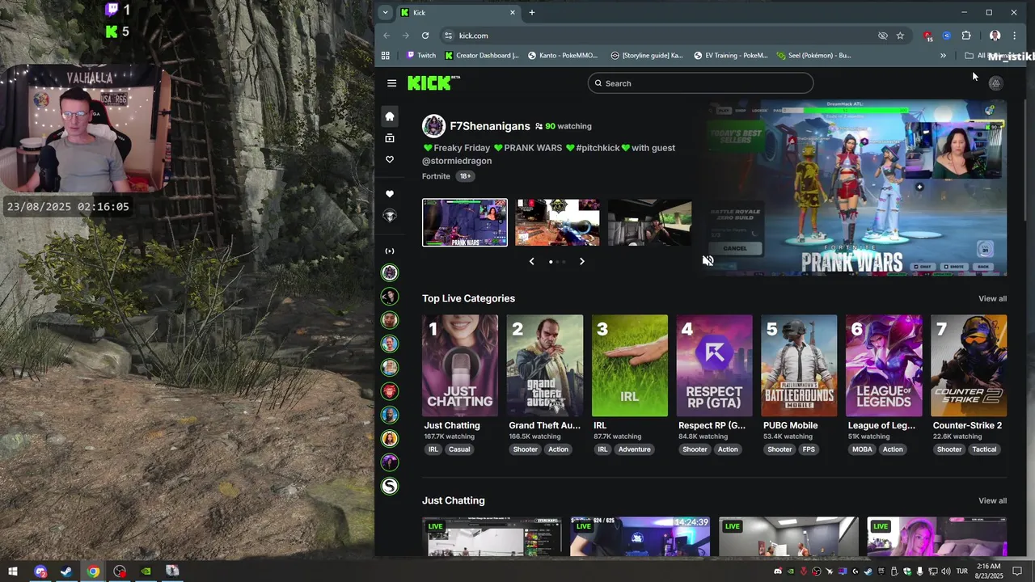Open Kanto - PokeMMO bookmark

563,56
